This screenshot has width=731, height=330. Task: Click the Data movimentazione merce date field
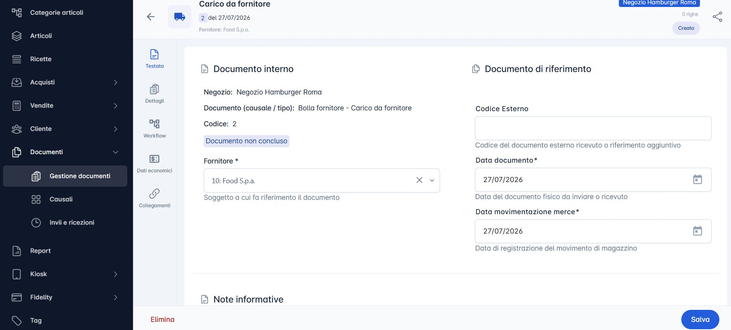(x=593, y=231)
